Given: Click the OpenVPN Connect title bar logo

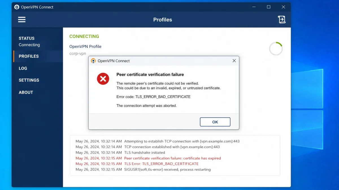Looking at the screenshot, I should (x=17, y=7).
